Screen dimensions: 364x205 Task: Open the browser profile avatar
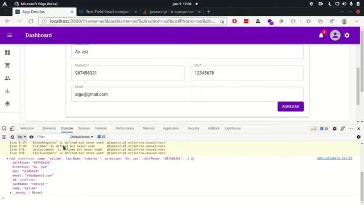344,22
